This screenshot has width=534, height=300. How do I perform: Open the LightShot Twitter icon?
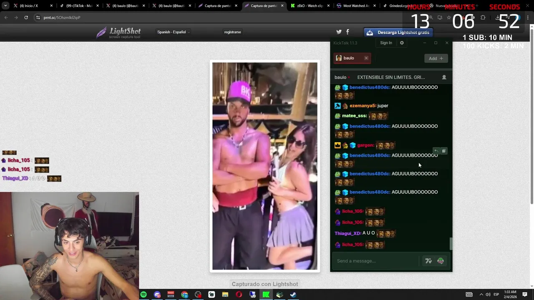339,32
